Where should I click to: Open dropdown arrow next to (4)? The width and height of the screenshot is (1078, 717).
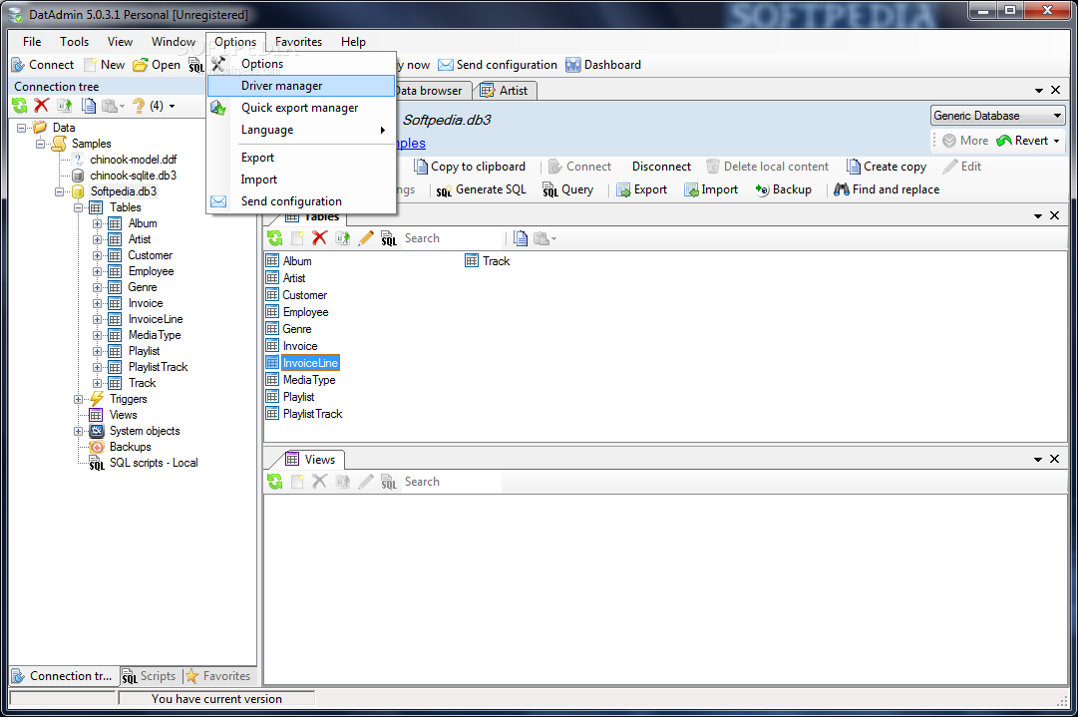[x=172, y=106]
